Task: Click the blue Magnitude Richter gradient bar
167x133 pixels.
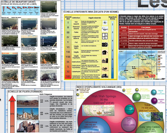Action: (x=113, y=50)
